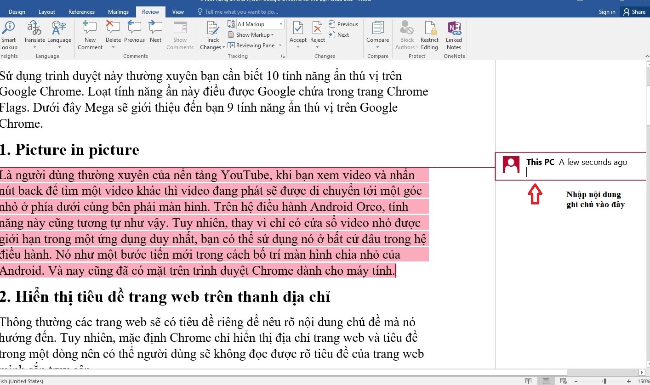
Task: Click the 150% zoom level
Action: click(x=643, y=381)
